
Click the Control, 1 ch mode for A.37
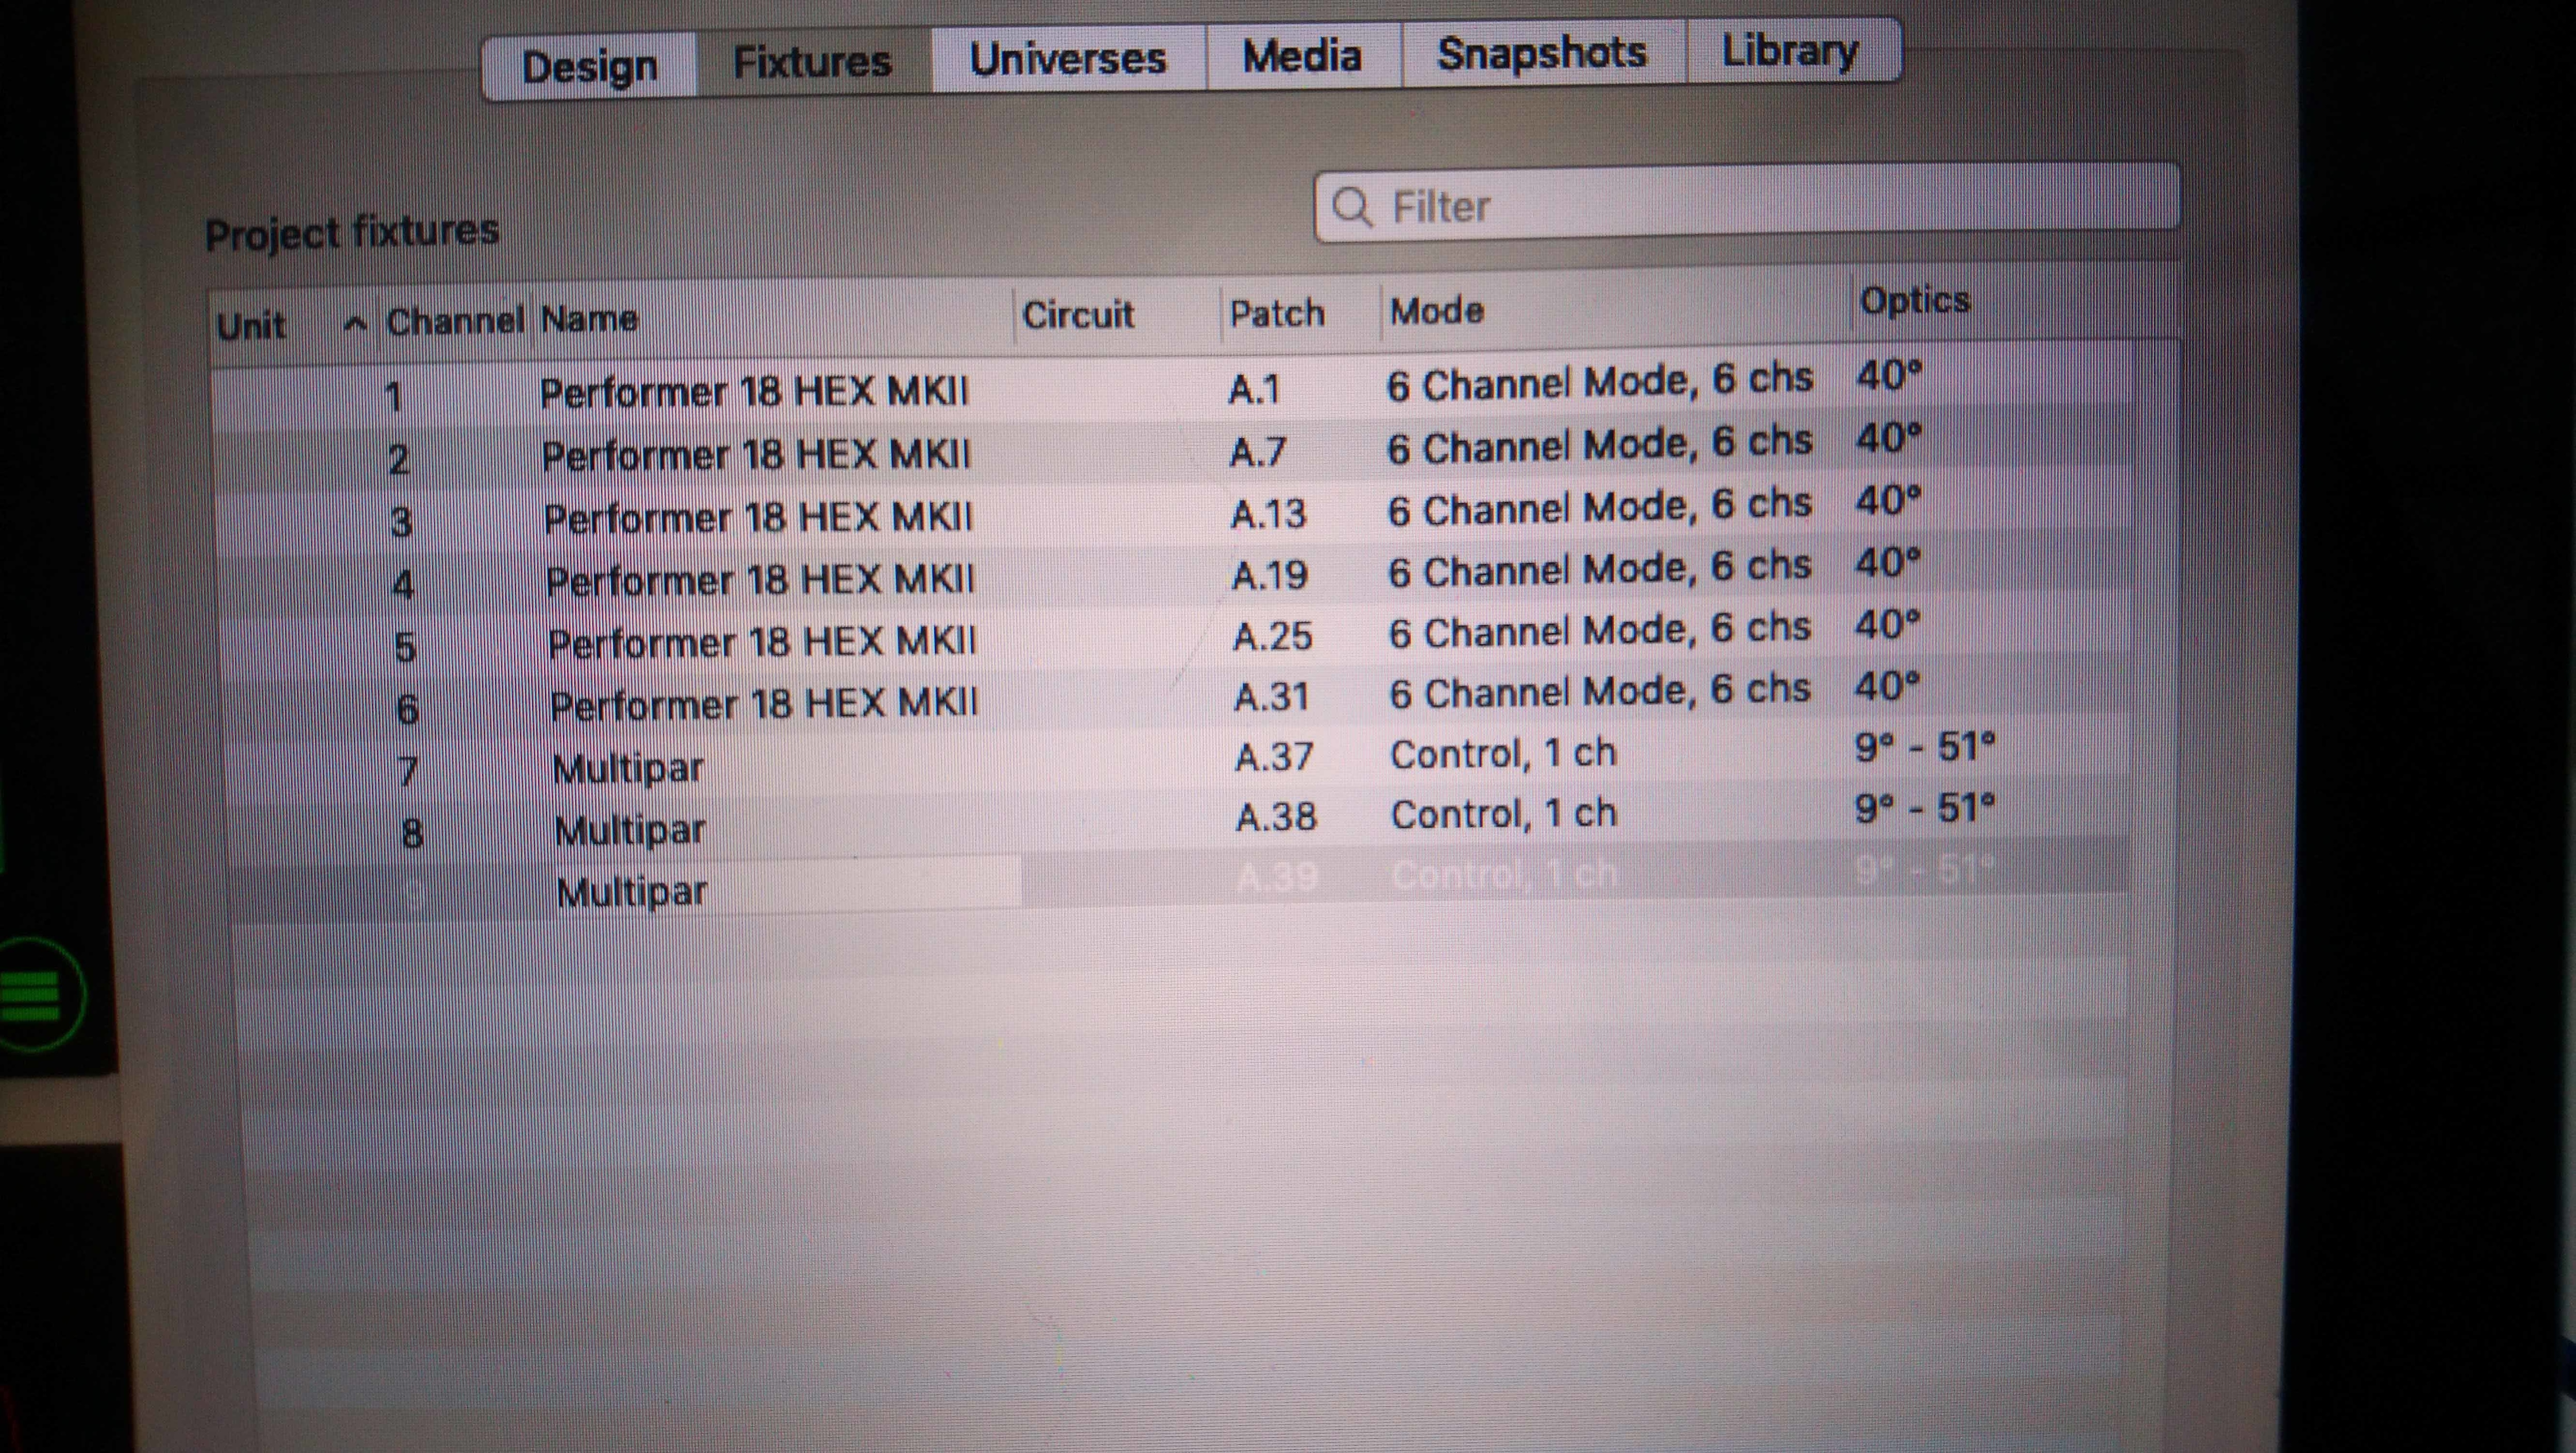click(1503, 753)
